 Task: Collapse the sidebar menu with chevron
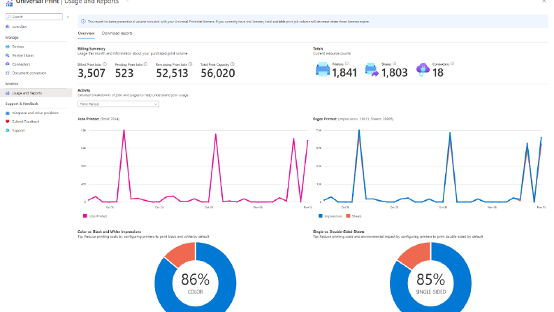tap(68, 17)
